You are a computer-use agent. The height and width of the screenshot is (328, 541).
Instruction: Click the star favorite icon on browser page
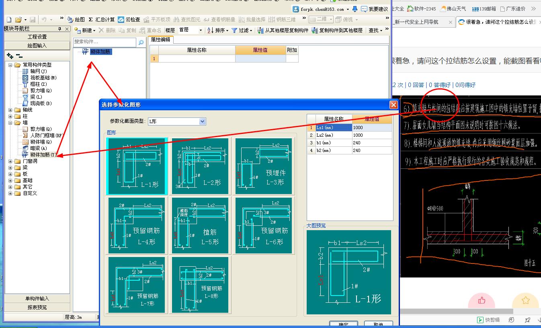525,300
